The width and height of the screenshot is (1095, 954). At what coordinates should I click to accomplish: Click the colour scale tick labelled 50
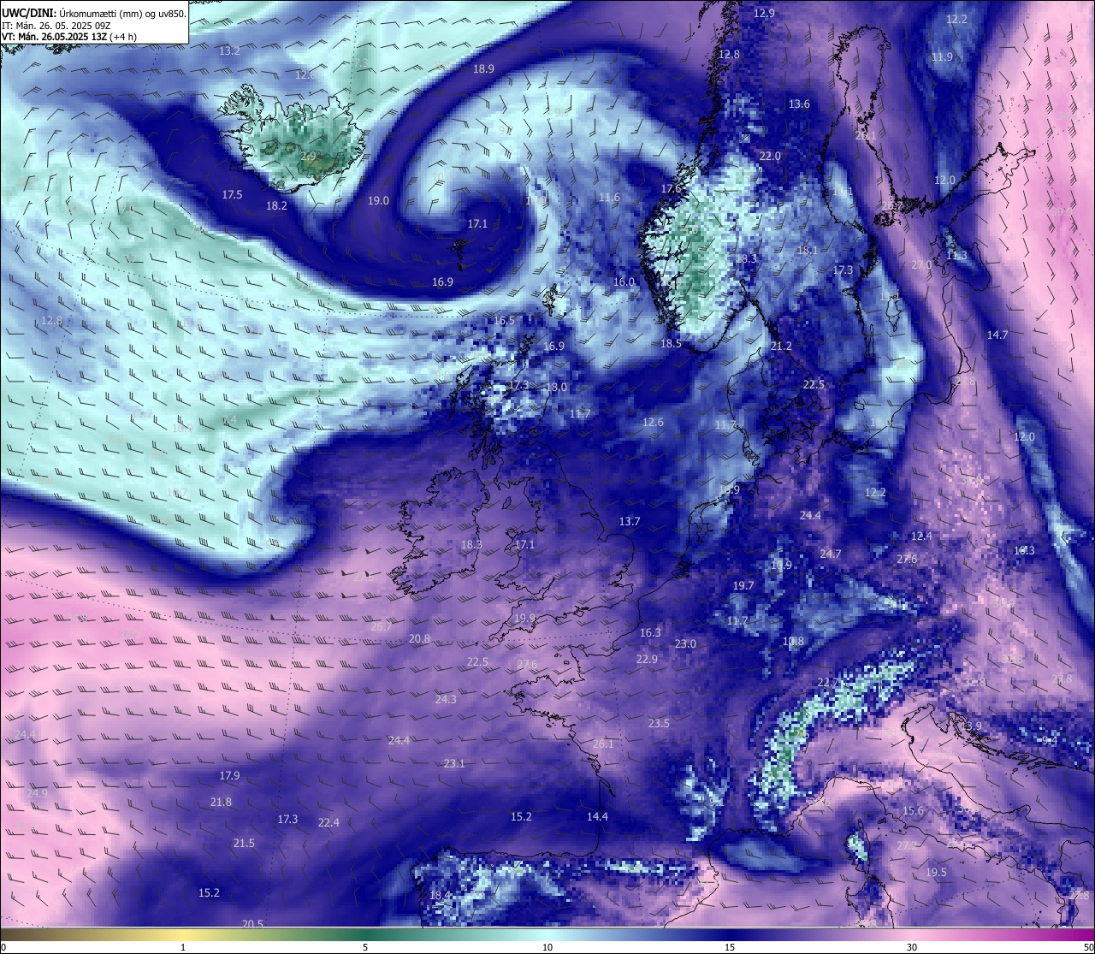[x=1087, y=947]
